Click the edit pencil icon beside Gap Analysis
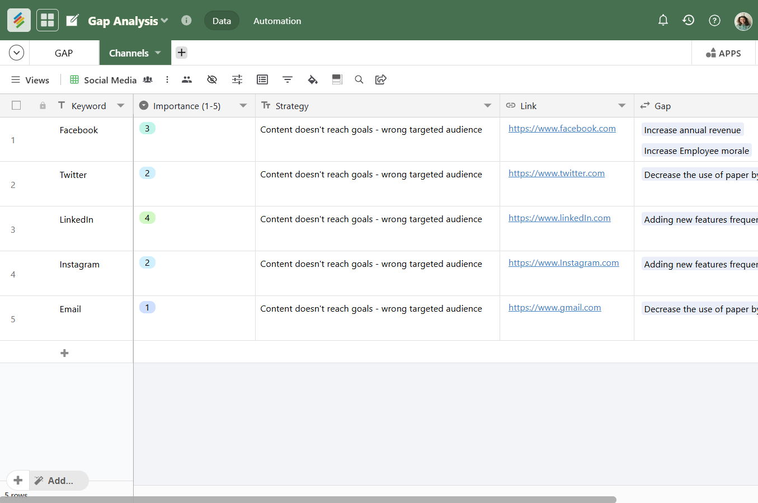758x503 pixels. point(73,21)
